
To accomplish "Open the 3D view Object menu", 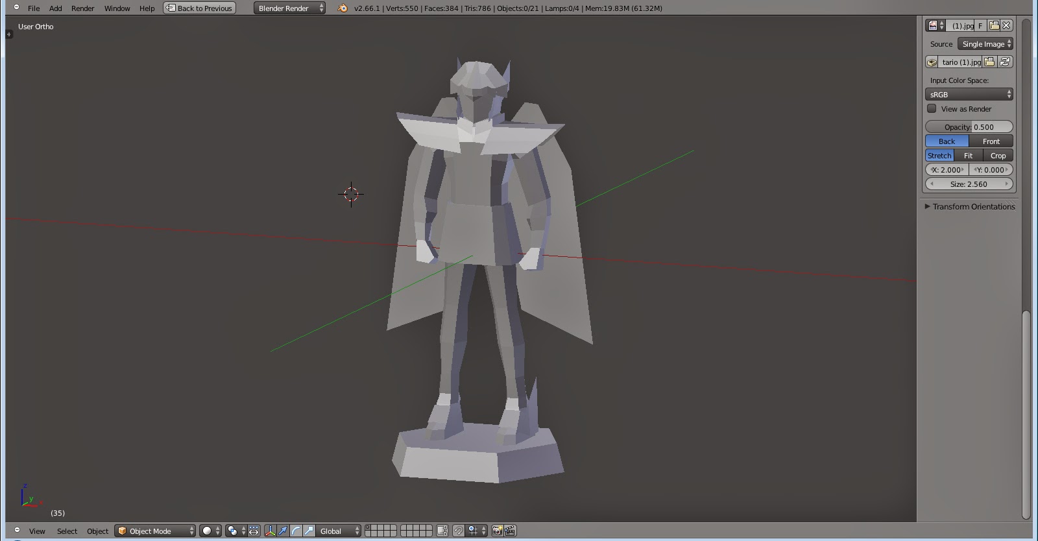I will pos(97,531).
